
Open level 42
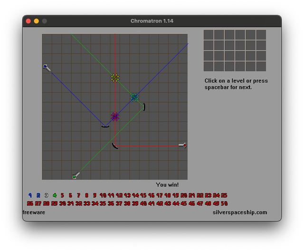coord(160,203)
